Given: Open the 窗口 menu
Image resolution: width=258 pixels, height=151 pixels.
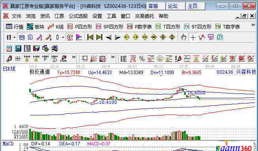Looking at the screenshot, I should pos(126,16).
